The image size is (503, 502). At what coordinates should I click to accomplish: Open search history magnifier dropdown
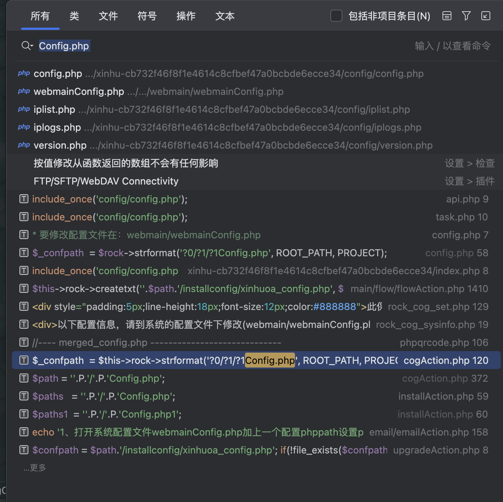tap(27, 46)
